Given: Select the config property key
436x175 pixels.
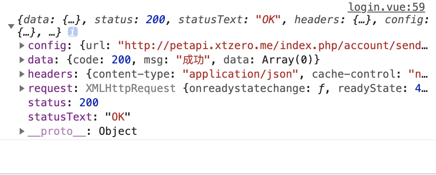Looking at the screenshot, I should click(47, 46).
